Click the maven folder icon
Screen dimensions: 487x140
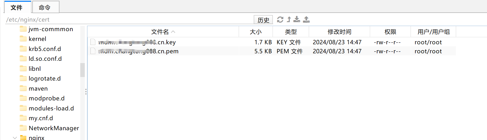coord(23,88)
